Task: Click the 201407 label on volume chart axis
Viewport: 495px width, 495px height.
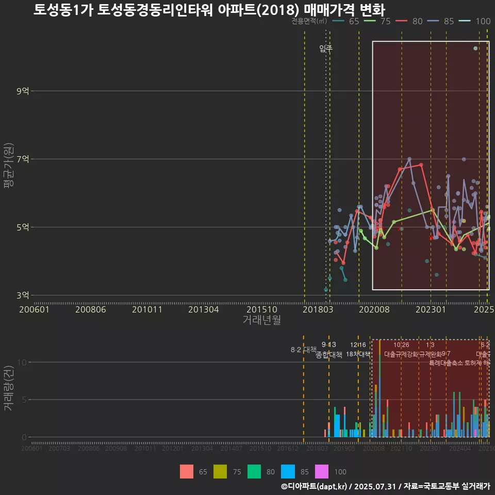Action: coord(232,449)
